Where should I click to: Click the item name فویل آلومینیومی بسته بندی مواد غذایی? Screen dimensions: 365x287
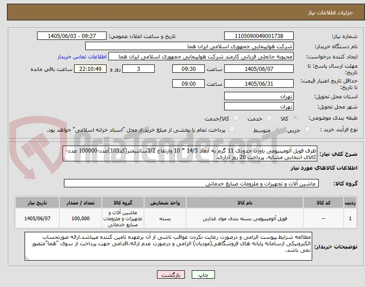(245, 218)
